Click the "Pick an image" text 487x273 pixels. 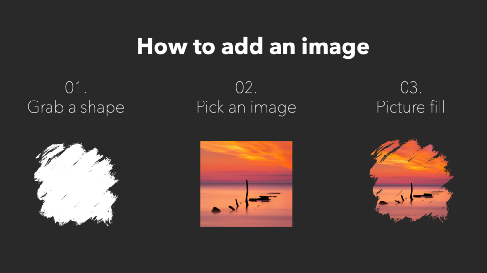pyautogui.click(x=246, y=107)
